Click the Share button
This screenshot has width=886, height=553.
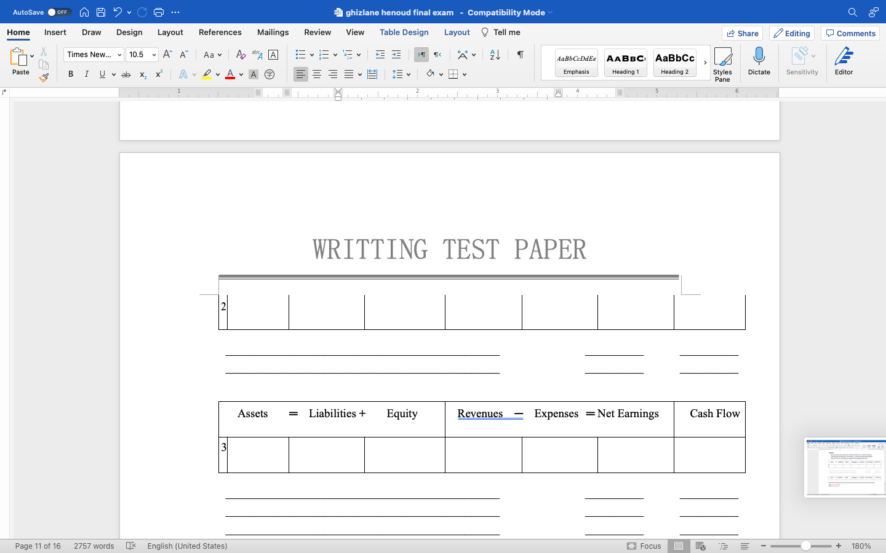743,33
